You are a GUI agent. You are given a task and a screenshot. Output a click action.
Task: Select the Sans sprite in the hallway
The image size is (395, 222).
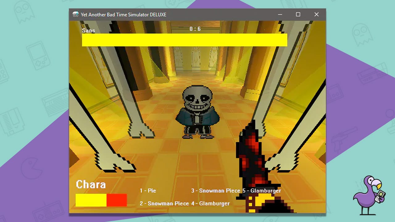pyautogui.click(x=197, y=111)
